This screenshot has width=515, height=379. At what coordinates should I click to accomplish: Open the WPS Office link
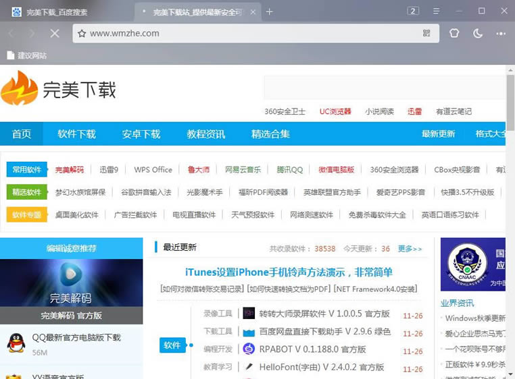pyautogui.click(x=153, y=169)
